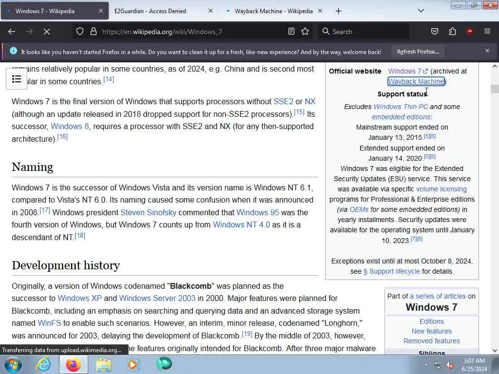The height and width of the screenshot is (374, 499).
Task: Open Pocket save icon
Action: (435, 32)
